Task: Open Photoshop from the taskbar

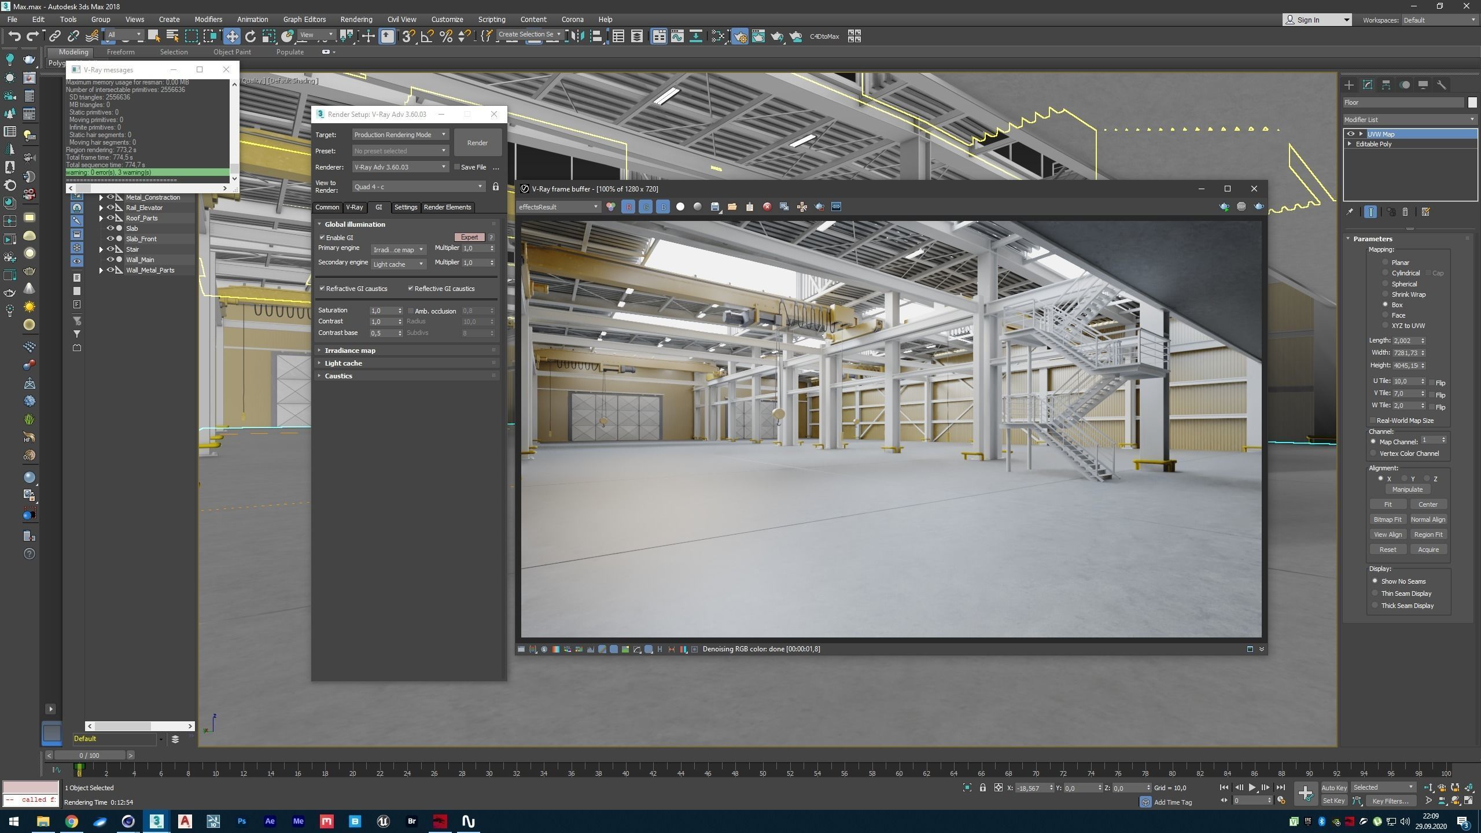Action: tap(242, 821)
